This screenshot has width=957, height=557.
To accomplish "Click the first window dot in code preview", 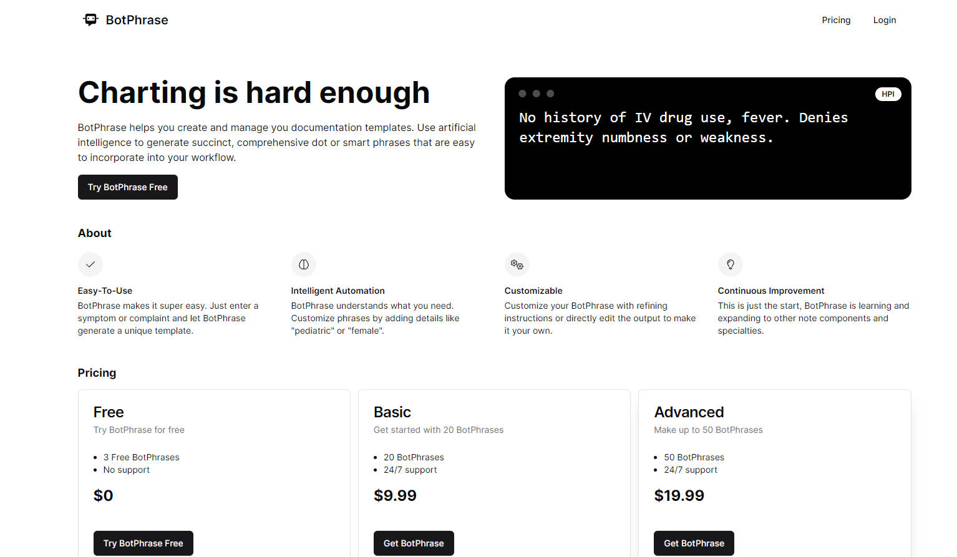I will coord(523,94).
